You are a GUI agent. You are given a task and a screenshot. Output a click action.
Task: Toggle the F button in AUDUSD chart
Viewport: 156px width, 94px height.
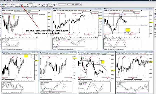pos(3,54)
